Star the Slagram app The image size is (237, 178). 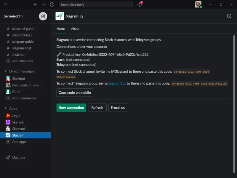click(82, 16)
